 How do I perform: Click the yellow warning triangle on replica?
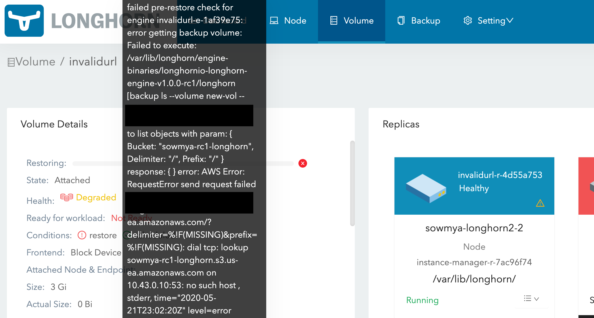click(x=540, y=203)
